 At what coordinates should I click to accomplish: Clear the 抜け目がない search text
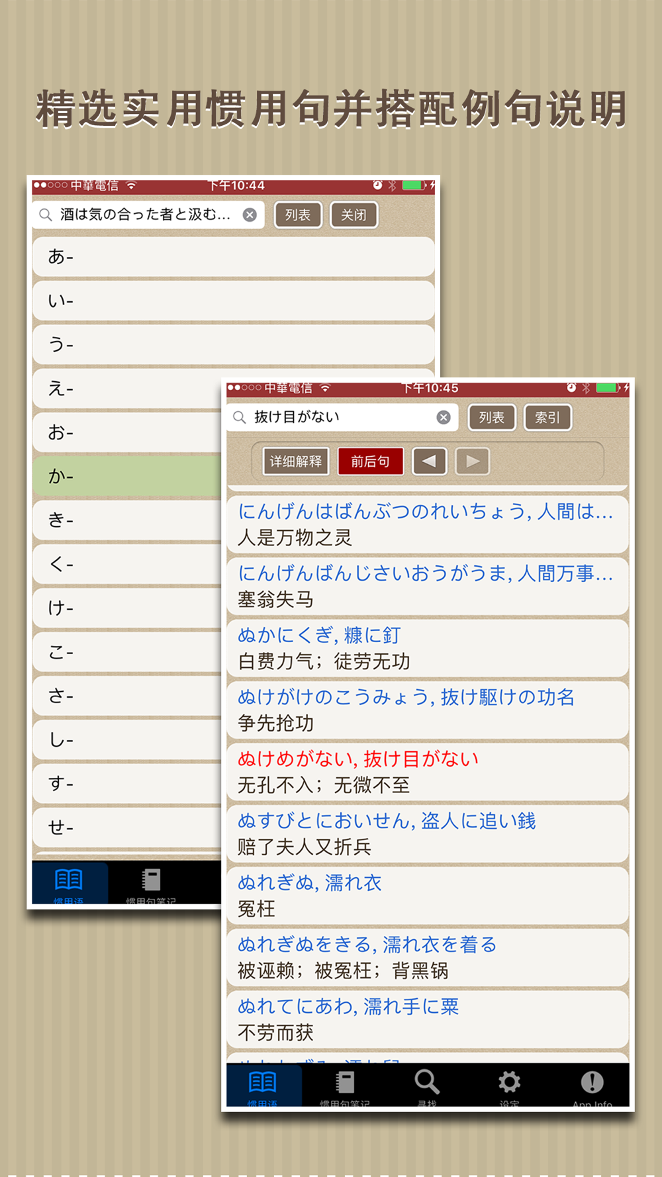[444, 417]
